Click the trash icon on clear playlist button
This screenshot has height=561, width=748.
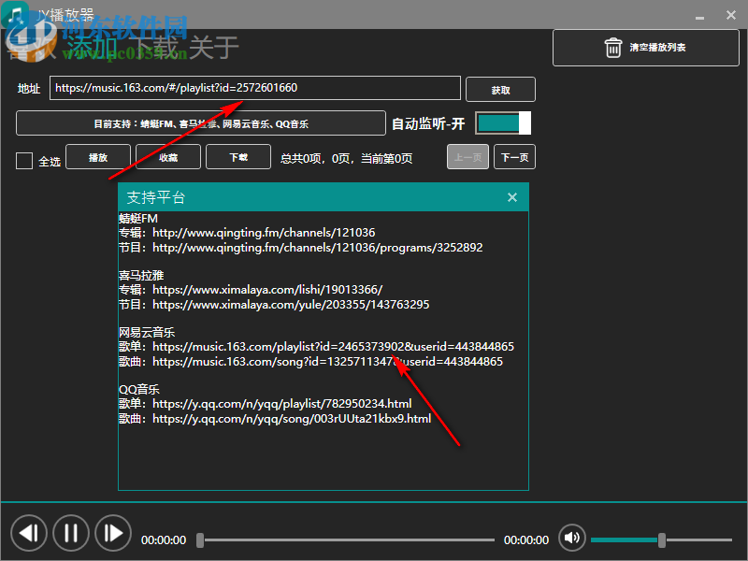coord(612,48)
